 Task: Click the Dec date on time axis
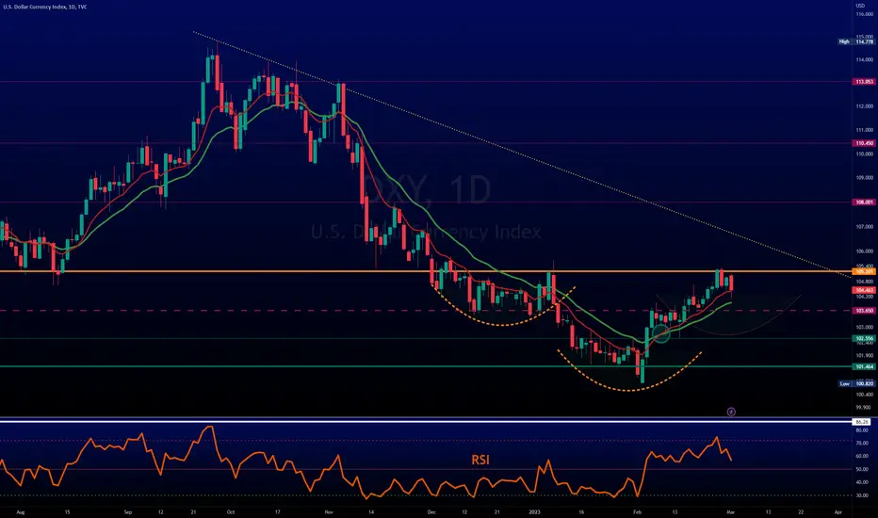tap(431, 511)
